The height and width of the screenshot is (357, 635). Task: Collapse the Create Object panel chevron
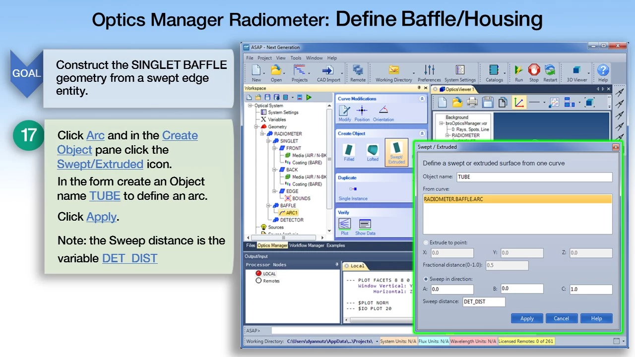[422, 133]
